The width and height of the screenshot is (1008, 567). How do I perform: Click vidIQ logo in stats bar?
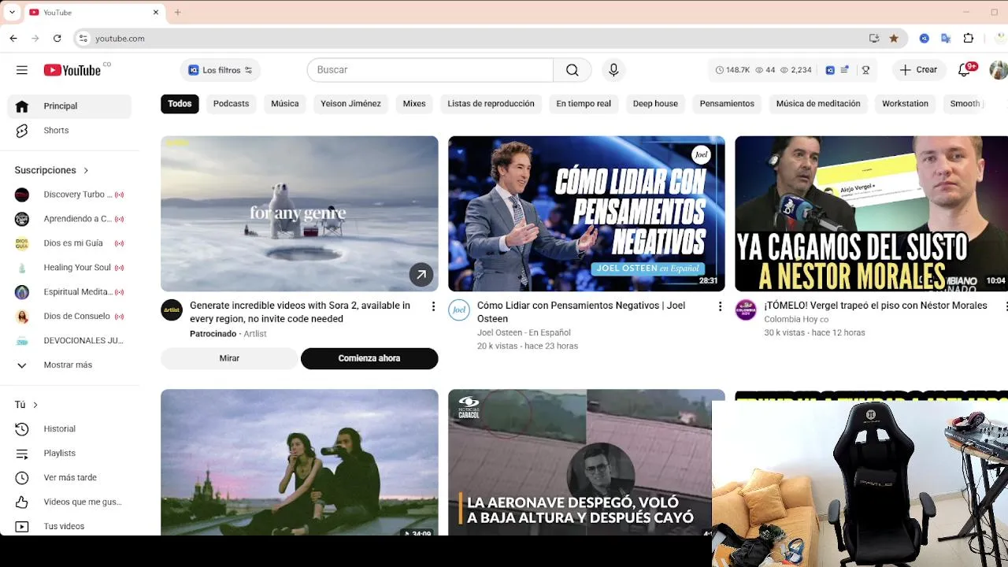coord(830,70)
